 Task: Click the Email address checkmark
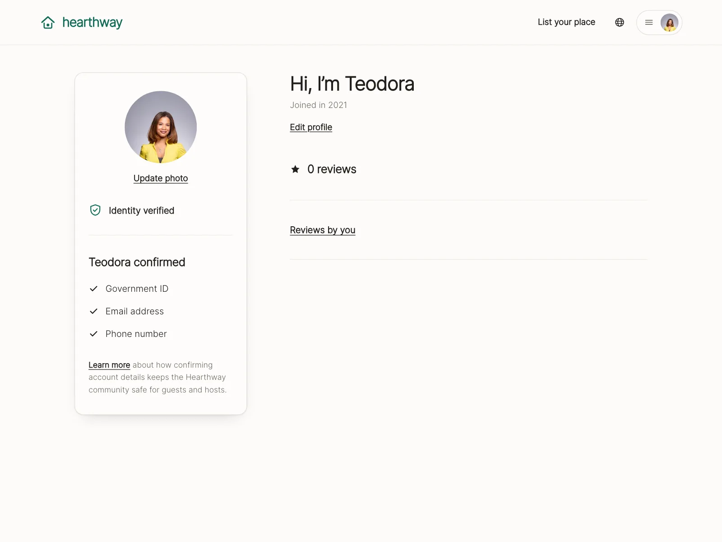(x=94, y=311)
